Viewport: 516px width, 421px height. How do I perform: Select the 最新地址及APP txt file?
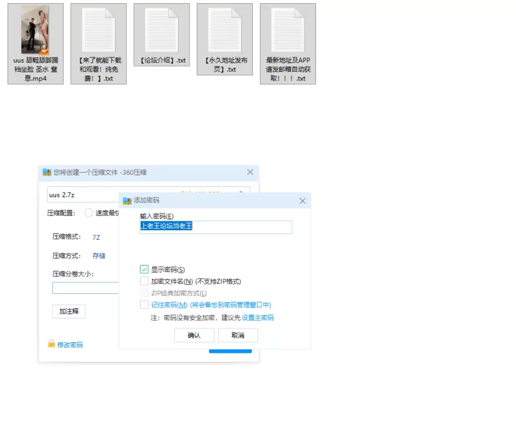(x=288, y=44)
